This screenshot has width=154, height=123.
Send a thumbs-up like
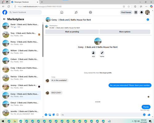pos(149,115)
